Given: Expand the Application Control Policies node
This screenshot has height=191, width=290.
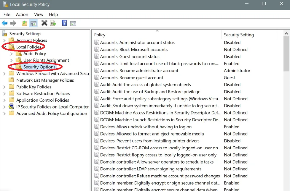Looking at the screenshot, I should tap(4, 100).
